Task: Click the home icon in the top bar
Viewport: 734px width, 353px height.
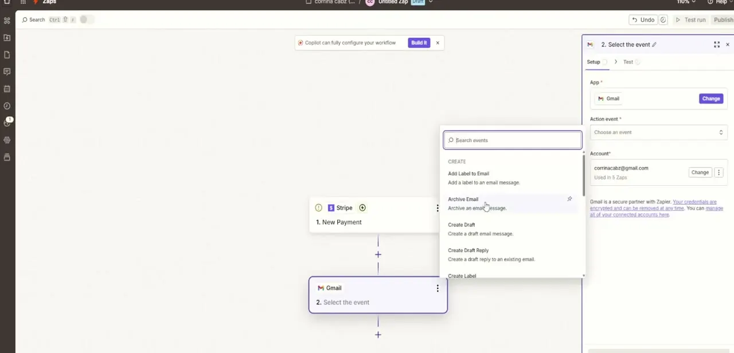Action: click(x=7, y=2)
